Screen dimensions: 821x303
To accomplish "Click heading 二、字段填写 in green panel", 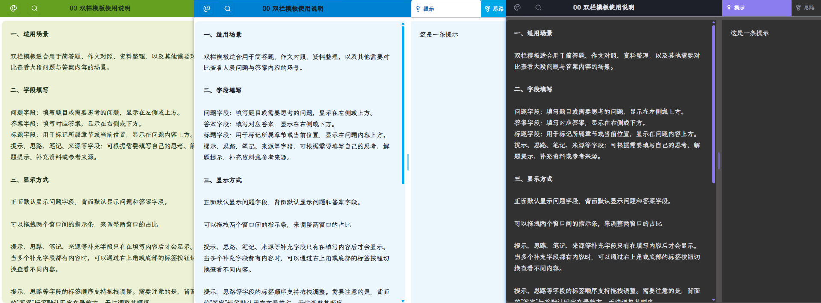I will (x=30, y=90).
